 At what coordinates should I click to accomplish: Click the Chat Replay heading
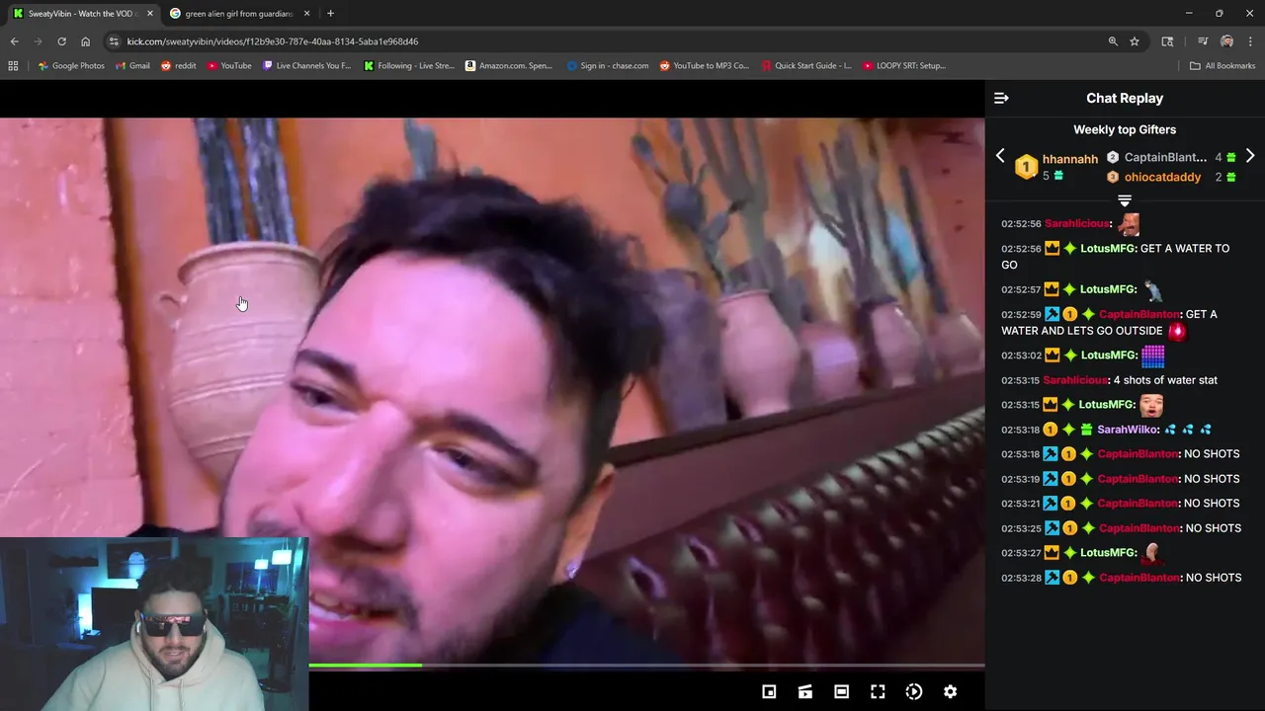[1125, 98]
